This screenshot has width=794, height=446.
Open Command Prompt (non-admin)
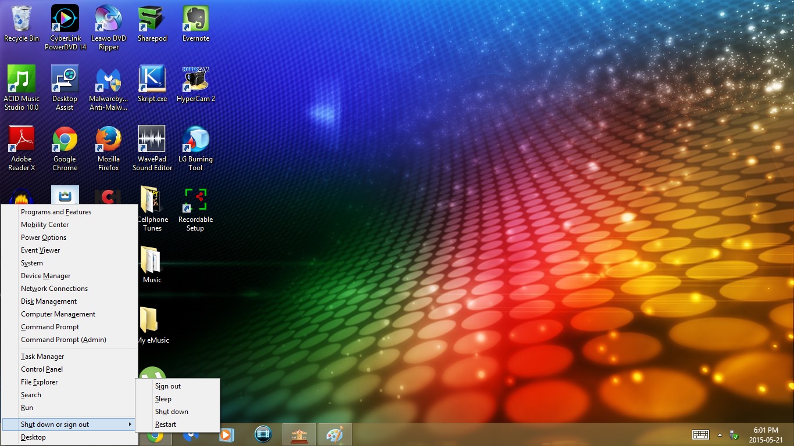pos(70,327)
